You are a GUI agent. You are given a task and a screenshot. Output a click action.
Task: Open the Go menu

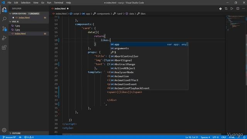click(x=42, y=3)
